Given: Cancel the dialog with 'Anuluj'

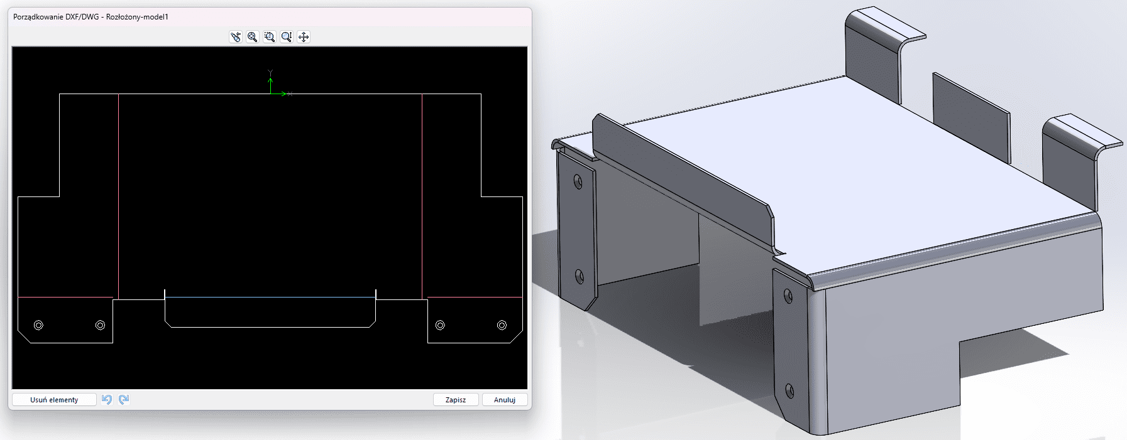Looking at the screenshot, I should point(505,400).
